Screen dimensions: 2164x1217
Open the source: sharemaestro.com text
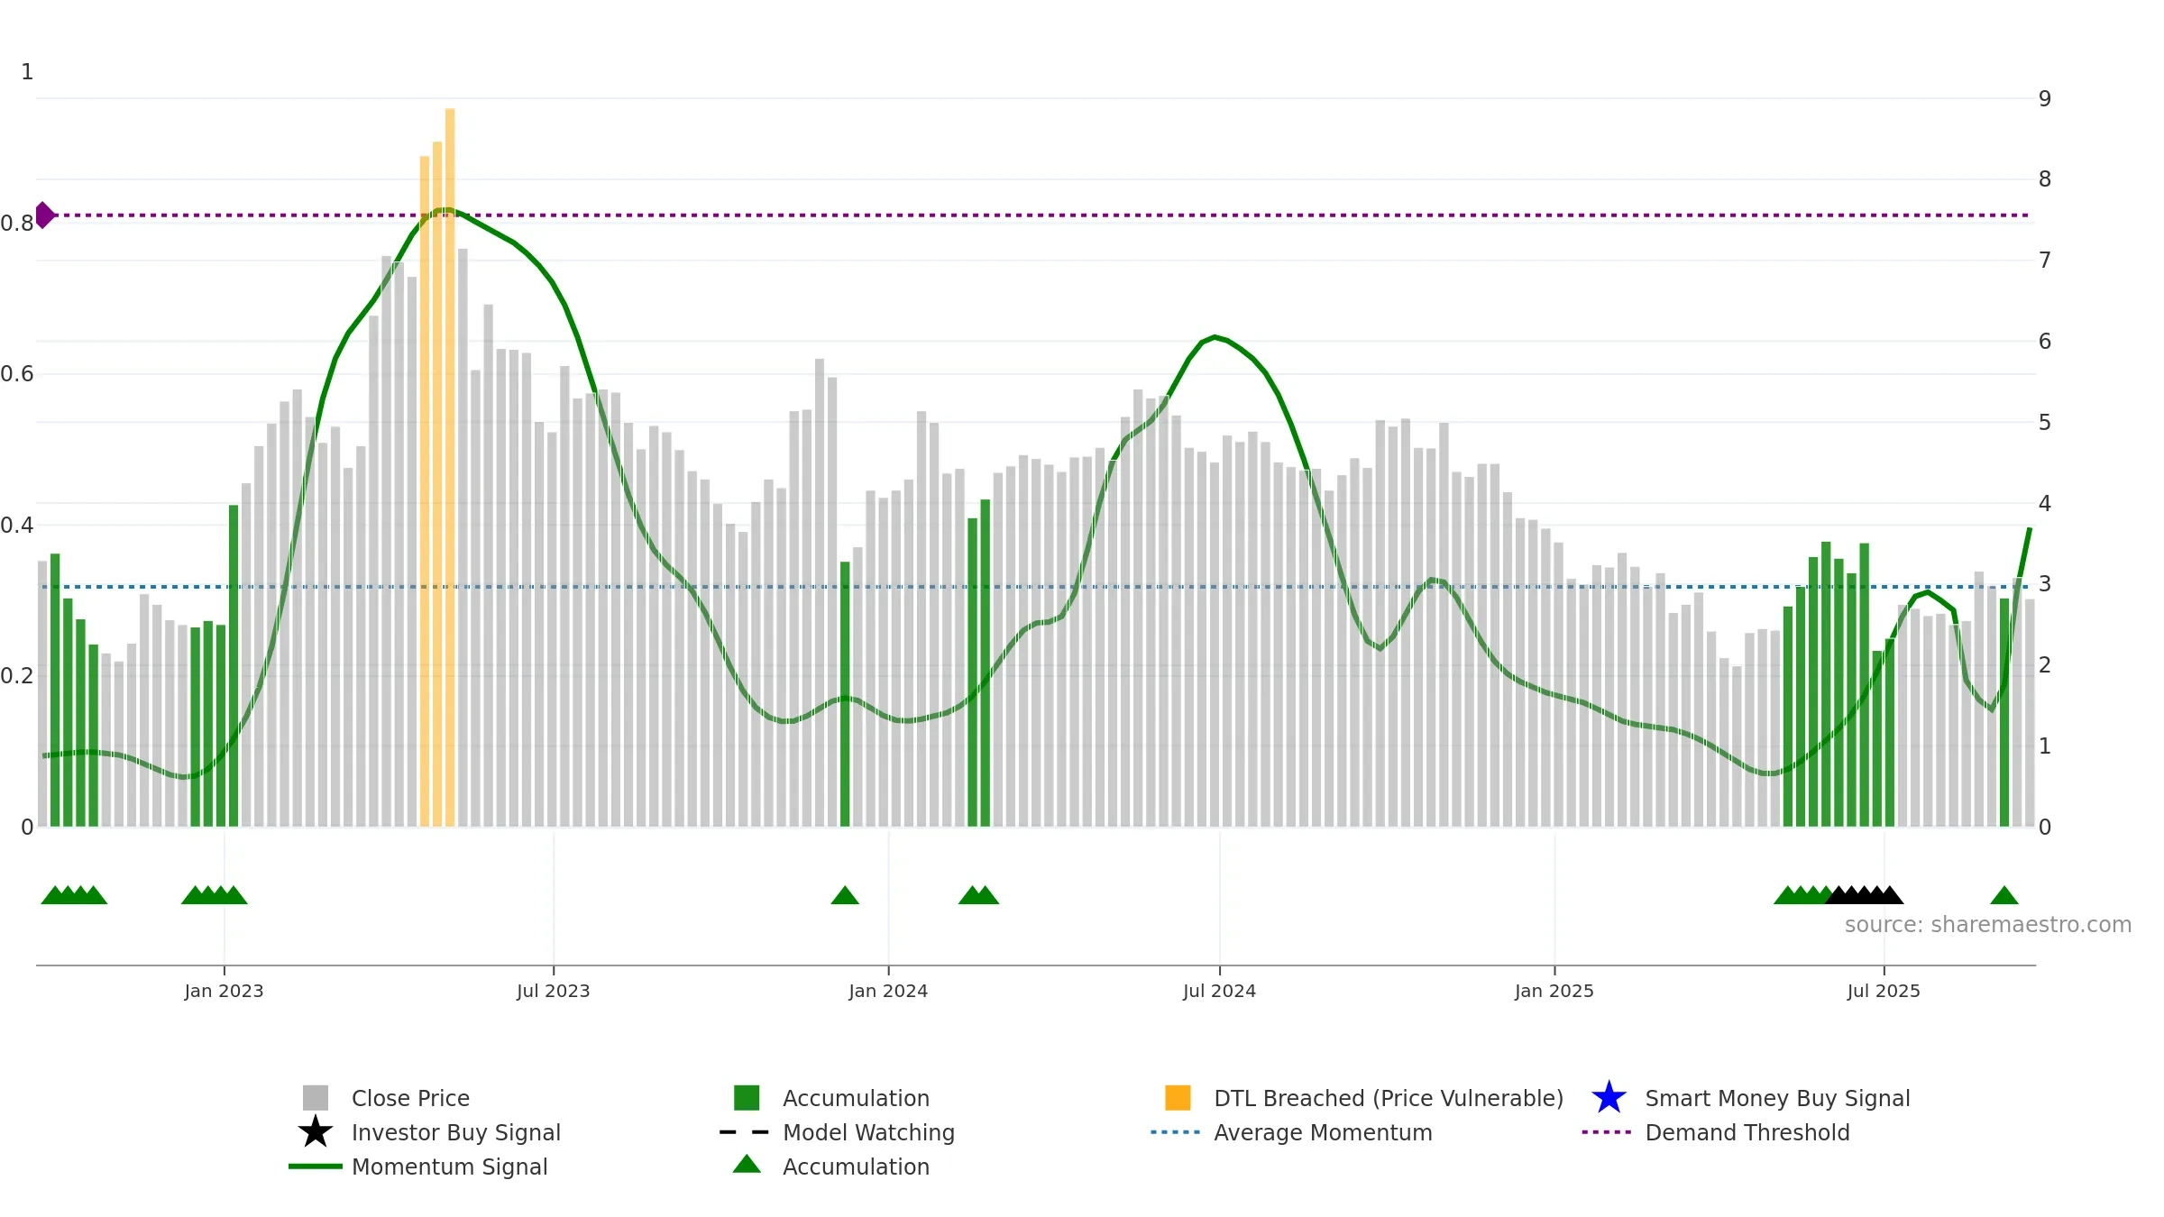pos(1988,925)
